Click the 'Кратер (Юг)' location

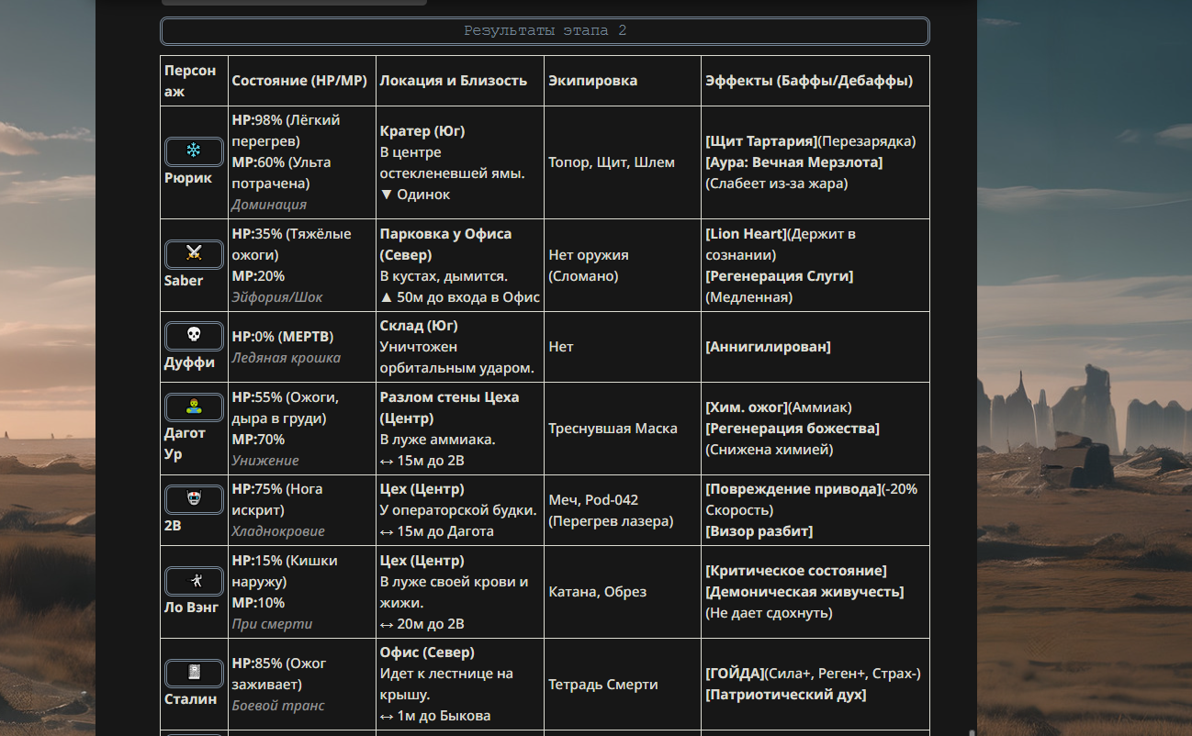click(x=422, y=131)
